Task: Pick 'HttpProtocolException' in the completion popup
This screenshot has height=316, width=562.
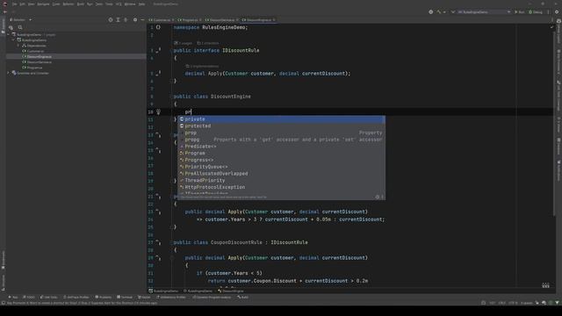Action: point(282,187)
